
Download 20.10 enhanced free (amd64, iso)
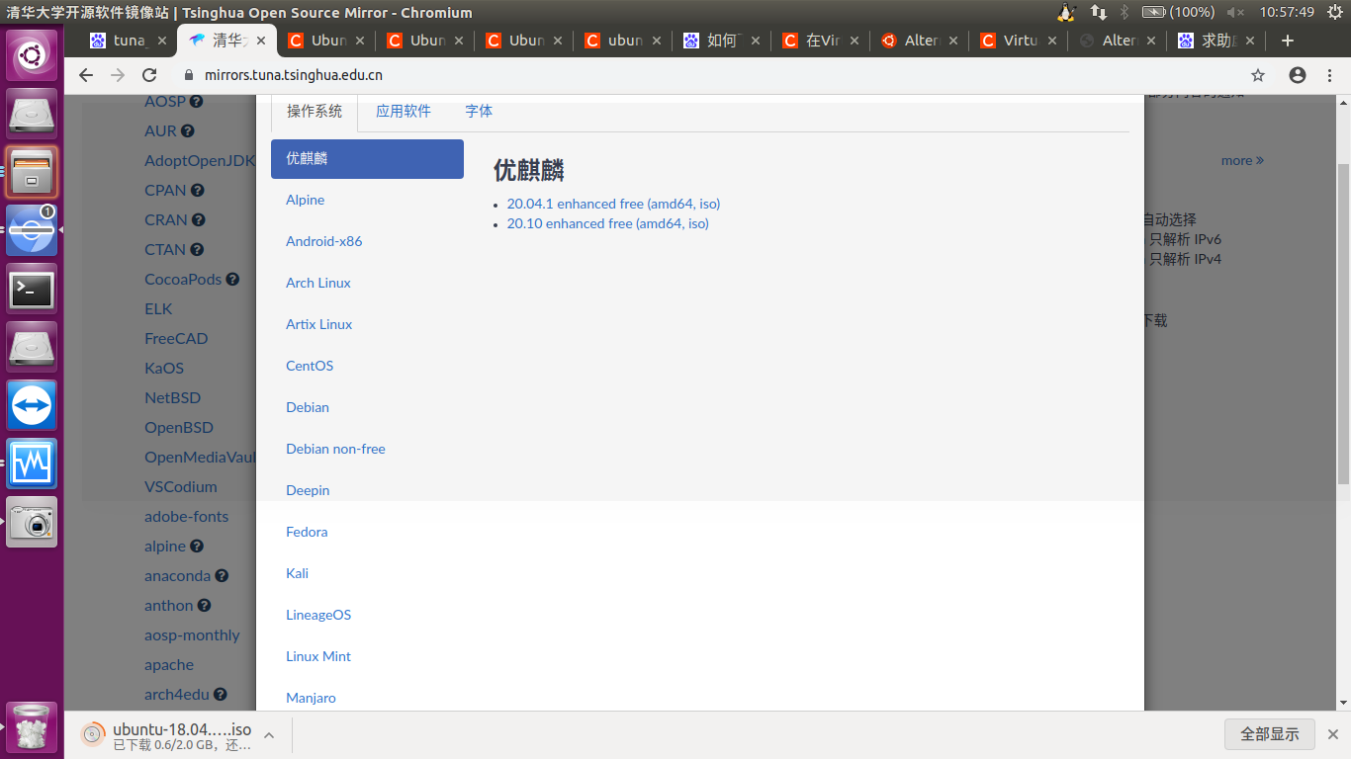click(x=607, y=223)
